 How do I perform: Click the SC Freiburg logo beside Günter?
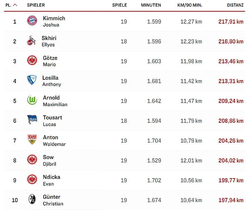tap(32, 200)
